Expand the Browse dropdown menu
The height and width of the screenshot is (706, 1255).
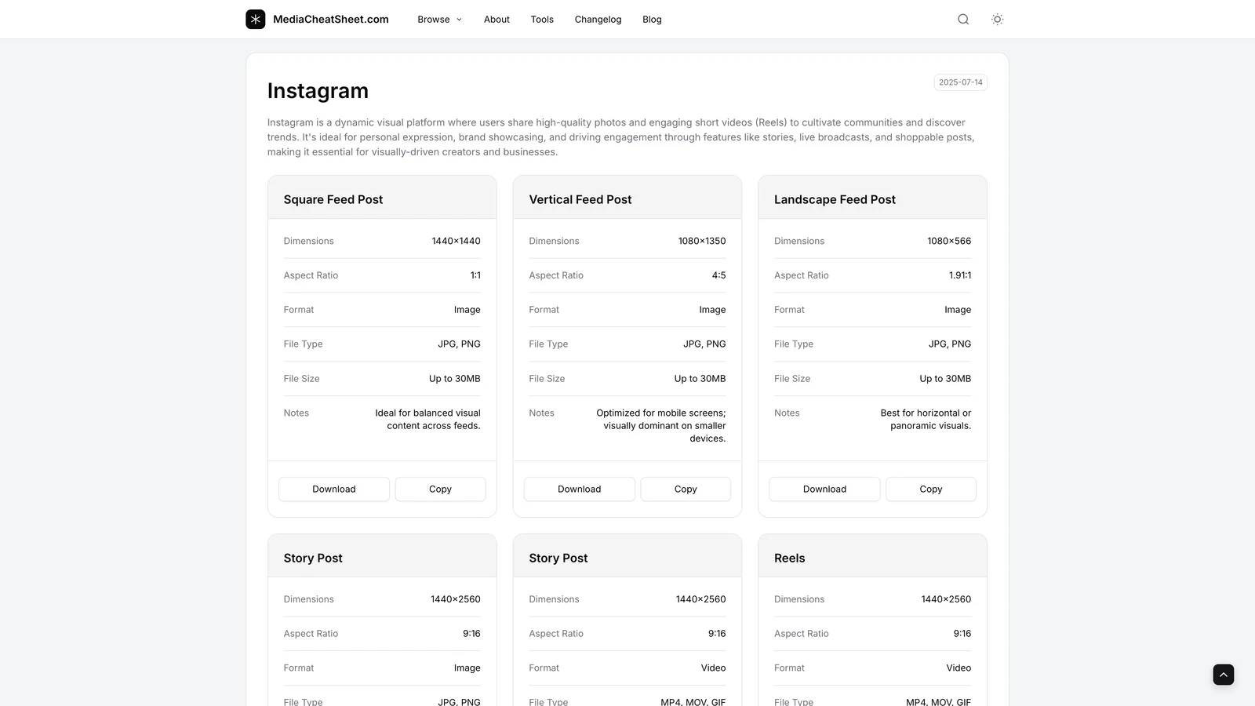coord(439,20)
